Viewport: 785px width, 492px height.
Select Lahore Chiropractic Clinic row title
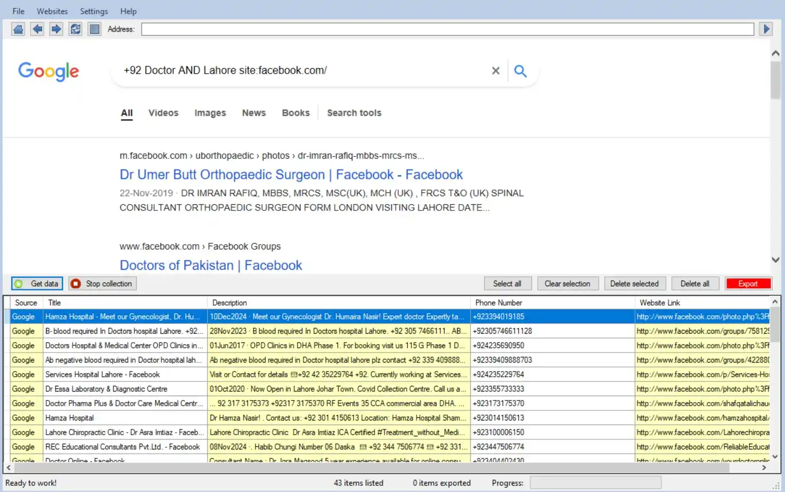(125, 433)
